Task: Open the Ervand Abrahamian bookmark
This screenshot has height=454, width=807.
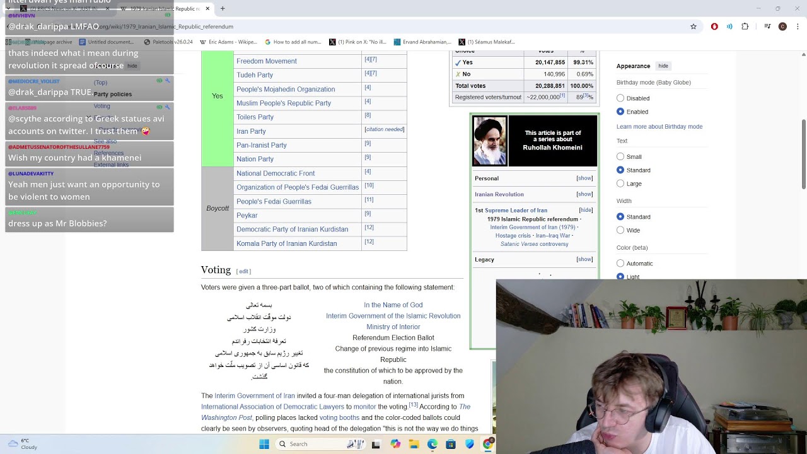Action: point(422,42)
